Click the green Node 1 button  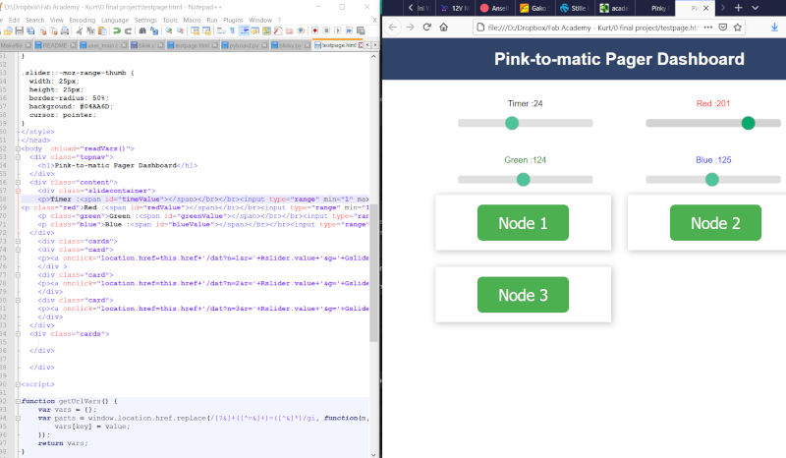pos(523,223)
